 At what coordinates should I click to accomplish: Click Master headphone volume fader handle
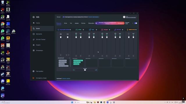point(61,37)
